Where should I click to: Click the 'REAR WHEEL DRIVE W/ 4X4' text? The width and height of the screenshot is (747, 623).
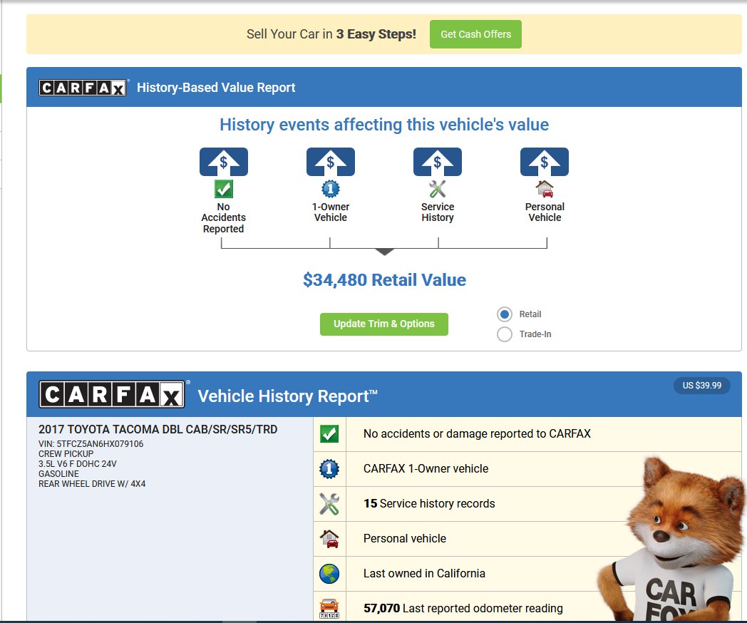click(92, 484)
